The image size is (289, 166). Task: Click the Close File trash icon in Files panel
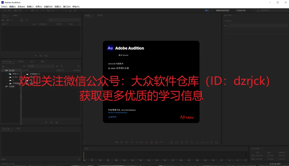(x=27, y=20)
